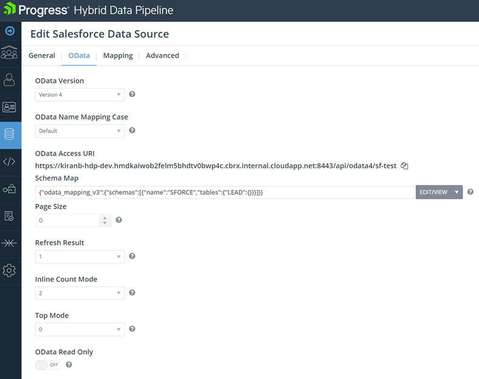The image size is (479, 379).
Task: Show help for OData Name Mapping Case
Action: click(x=132, y=131)
